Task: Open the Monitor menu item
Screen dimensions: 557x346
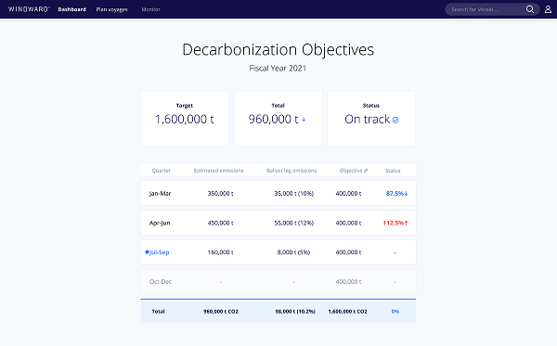Action: (x=151, y=9)
